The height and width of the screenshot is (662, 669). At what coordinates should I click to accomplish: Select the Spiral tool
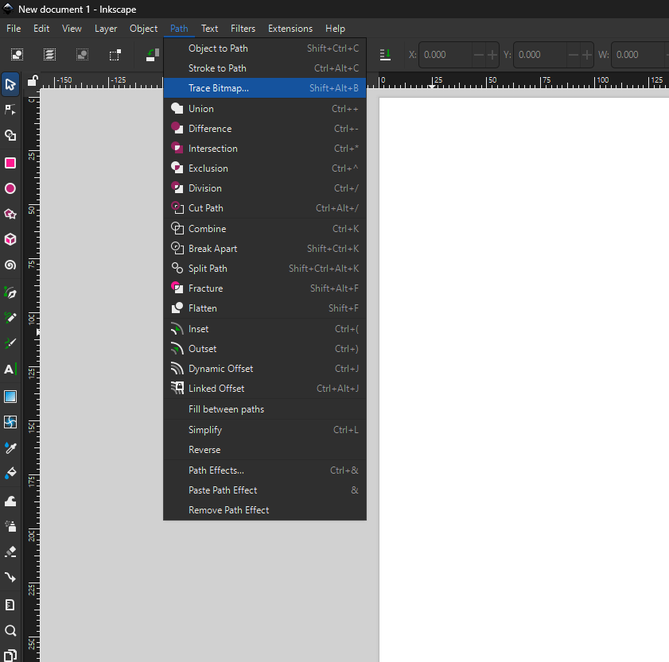coord(10,265)
